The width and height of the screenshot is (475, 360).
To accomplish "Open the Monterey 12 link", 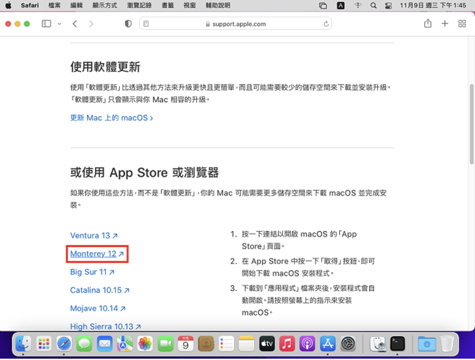I will 97,254.
